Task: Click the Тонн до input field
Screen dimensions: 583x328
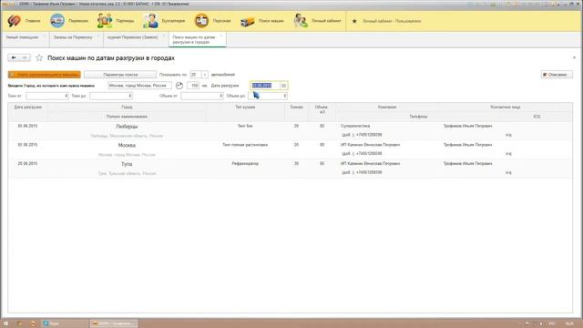Action: click(111, 96)
